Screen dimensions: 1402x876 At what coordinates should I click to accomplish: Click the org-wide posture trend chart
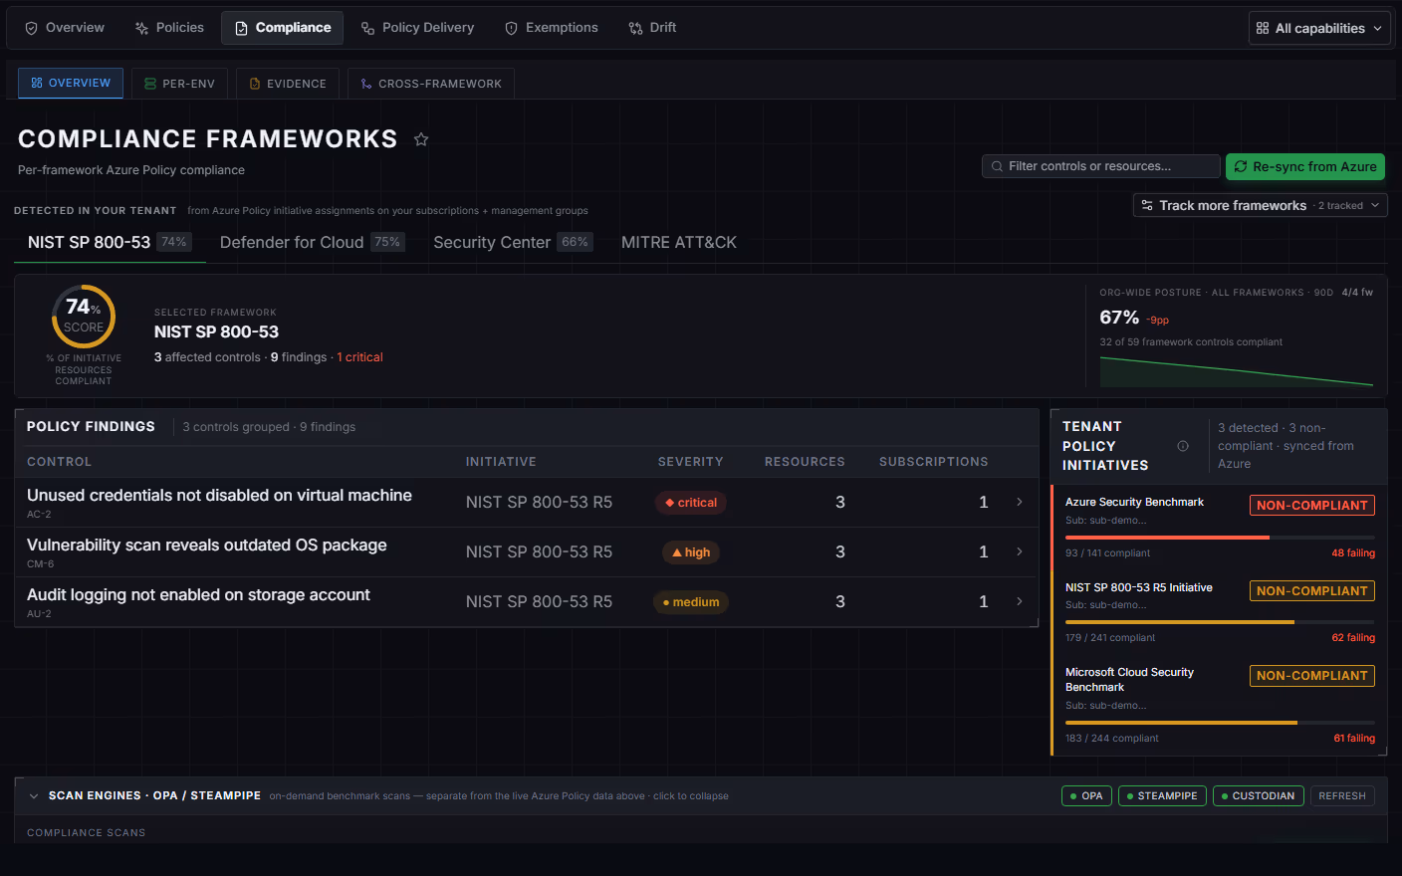coord(1236,371)
